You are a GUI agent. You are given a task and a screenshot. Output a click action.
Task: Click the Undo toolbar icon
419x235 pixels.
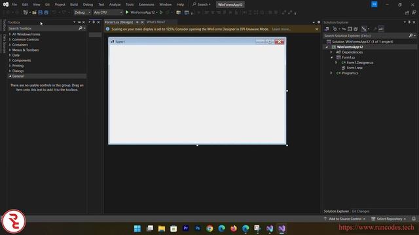pyautogui.click(x=54, y=12)
